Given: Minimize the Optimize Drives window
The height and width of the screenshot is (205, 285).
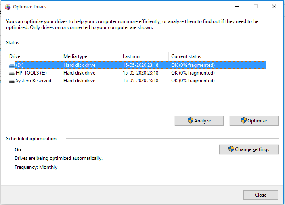Looking at the screenshot, I should pos(237,7).
